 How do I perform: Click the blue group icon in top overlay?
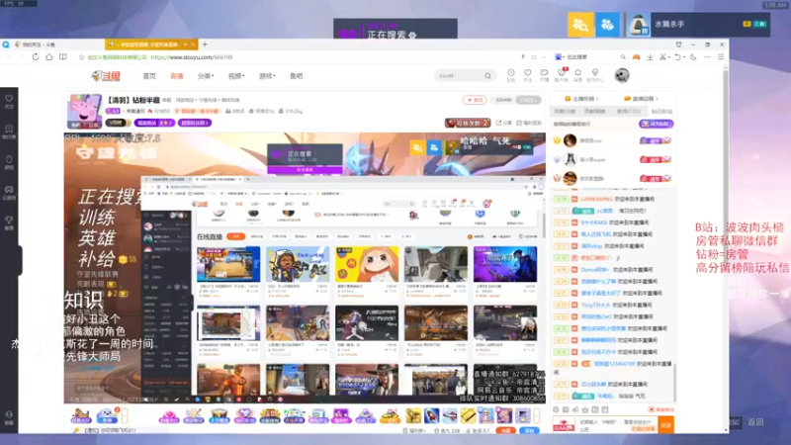pyautogui.click(x=607, y=24)
